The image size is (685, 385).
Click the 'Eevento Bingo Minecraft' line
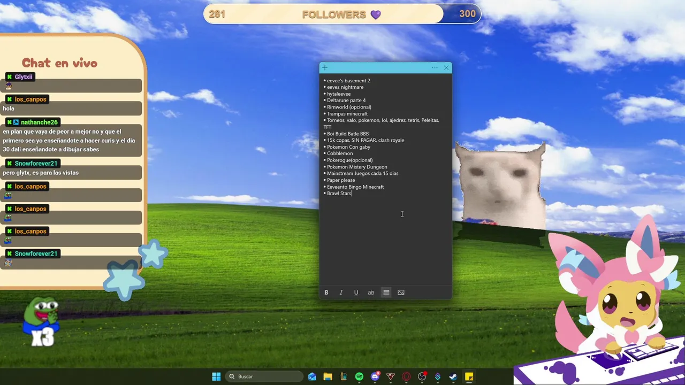coord(355,187)
